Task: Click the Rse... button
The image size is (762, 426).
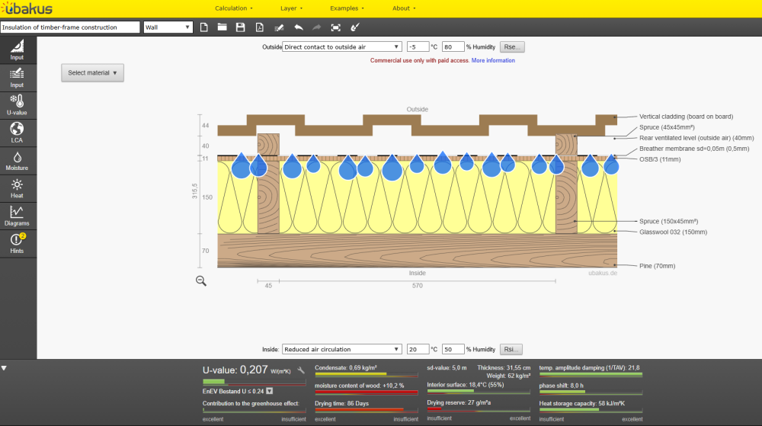Action: tap(512, 47)
